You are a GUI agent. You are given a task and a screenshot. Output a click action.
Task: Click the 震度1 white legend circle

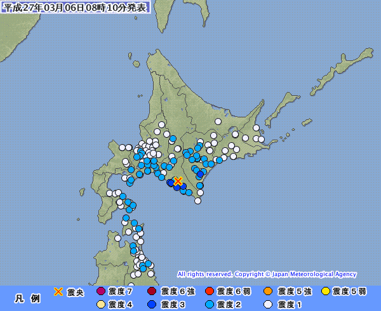pyautogui.click(x=268, y=305)
